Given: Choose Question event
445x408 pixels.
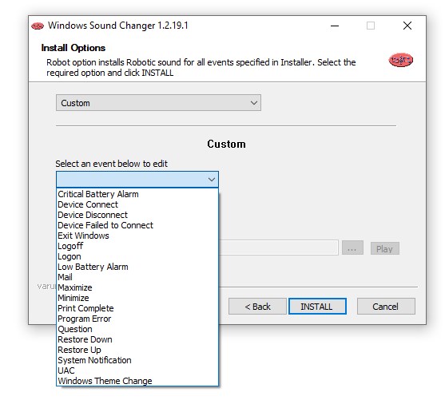Looking at the screenshot, I should [x=137, y=329].
